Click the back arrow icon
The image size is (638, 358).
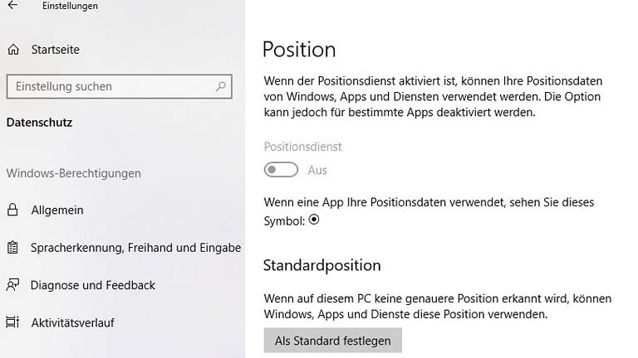coord(12,6)
